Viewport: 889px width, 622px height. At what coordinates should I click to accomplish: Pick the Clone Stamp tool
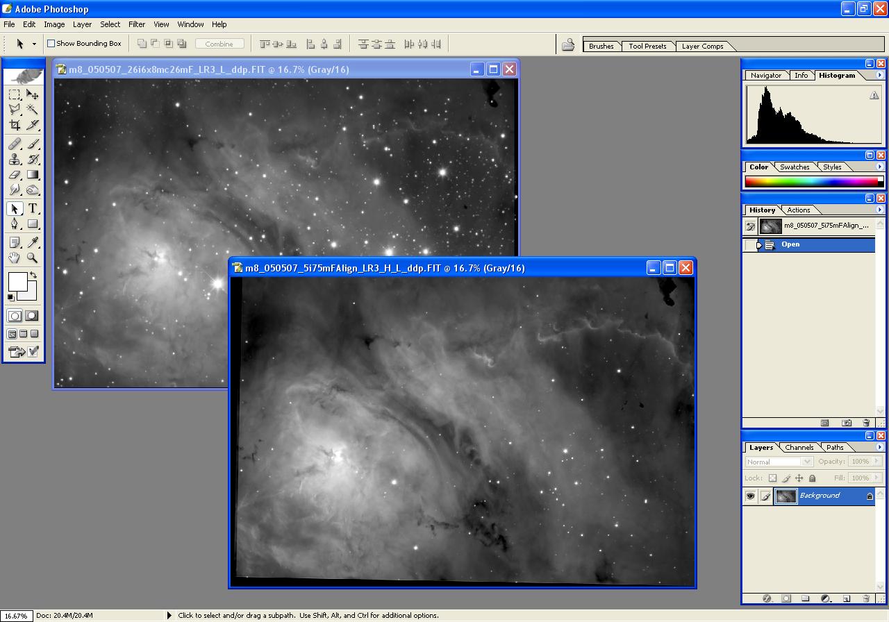15,159
